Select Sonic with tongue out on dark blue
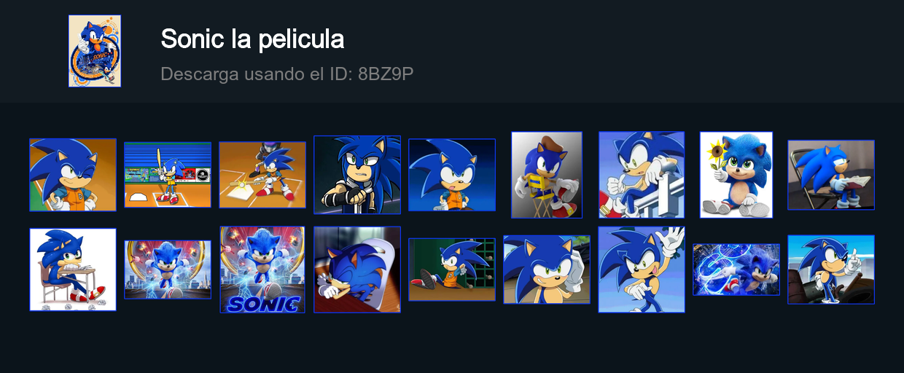Viewport: 904px width, 373px height. tap(452, 175)
